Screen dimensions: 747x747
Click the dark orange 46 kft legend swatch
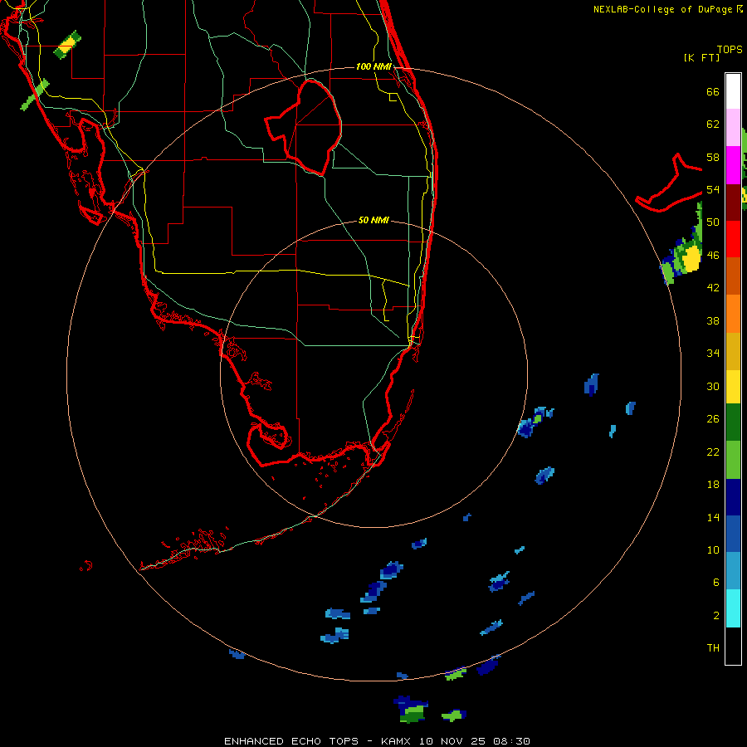click(x=733, y=276)
